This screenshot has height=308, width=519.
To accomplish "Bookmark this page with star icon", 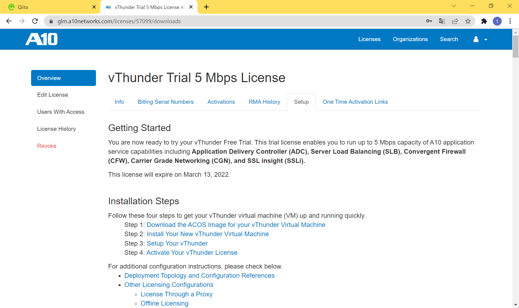I will coord(468,21).
